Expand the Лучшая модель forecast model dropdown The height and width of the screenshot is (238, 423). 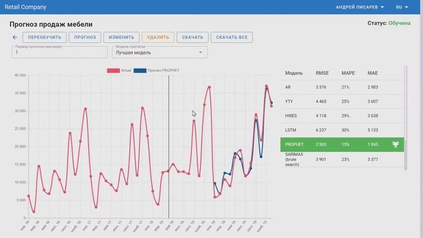pyautogui.click(x=160, y=52)
